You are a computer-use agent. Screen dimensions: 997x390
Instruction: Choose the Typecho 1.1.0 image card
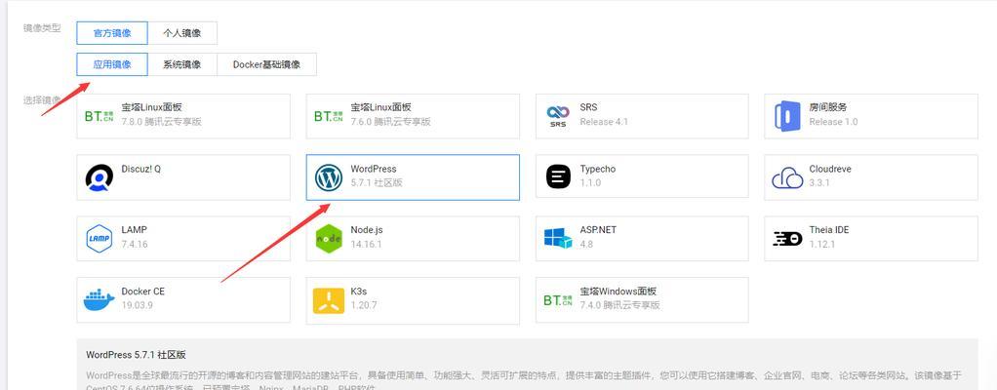point(642,177)
